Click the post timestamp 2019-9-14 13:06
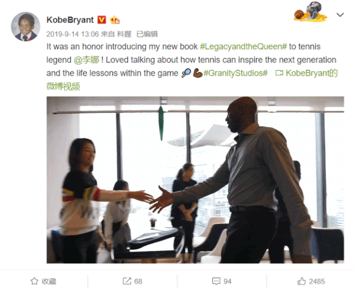Screen dimensions: 355x292 (x=73, y=34)
